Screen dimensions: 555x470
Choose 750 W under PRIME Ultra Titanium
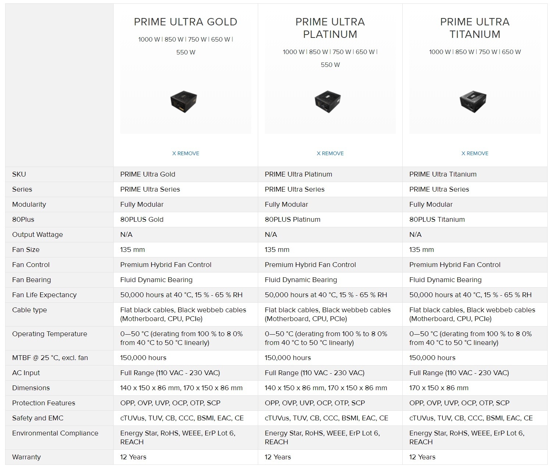(x=488, y=52)
